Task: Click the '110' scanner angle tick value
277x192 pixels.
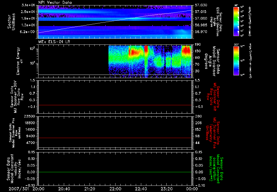Action: (x=198, y=58)
